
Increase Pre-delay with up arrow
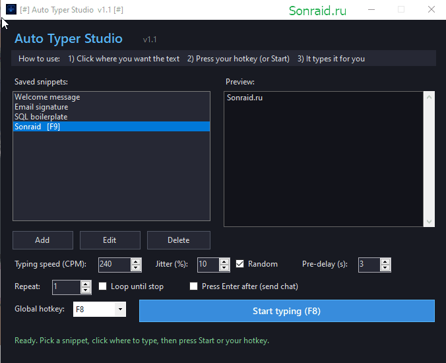385,262
